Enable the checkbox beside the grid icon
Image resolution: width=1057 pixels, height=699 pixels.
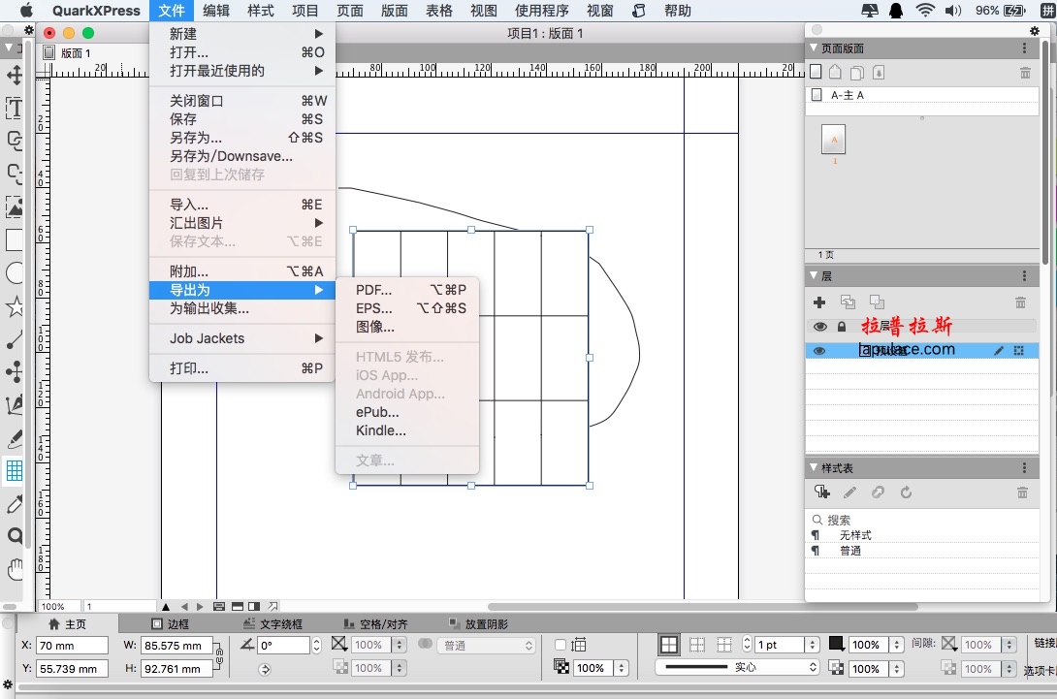coord(561,645)
